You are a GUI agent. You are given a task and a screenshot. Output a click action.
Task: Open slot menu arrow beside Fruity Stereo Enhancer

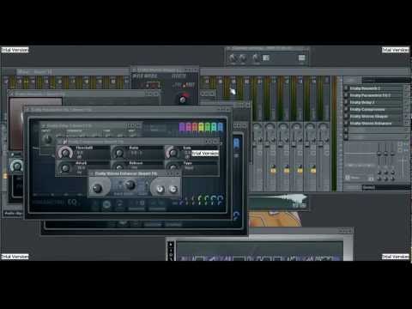pyautogui.click(x=346, y=124)
